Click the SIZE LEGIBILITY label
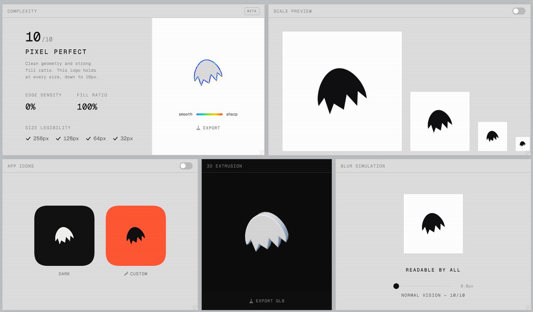This screenshot has width=533, height=312. (x=48, y=128)
